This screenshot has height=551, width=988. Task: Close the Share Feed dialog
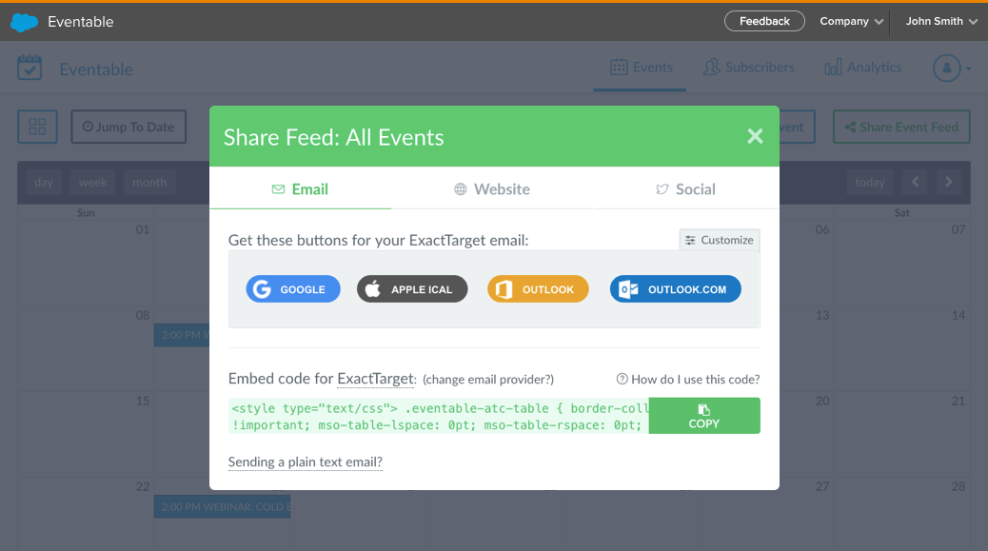point(755,136)
